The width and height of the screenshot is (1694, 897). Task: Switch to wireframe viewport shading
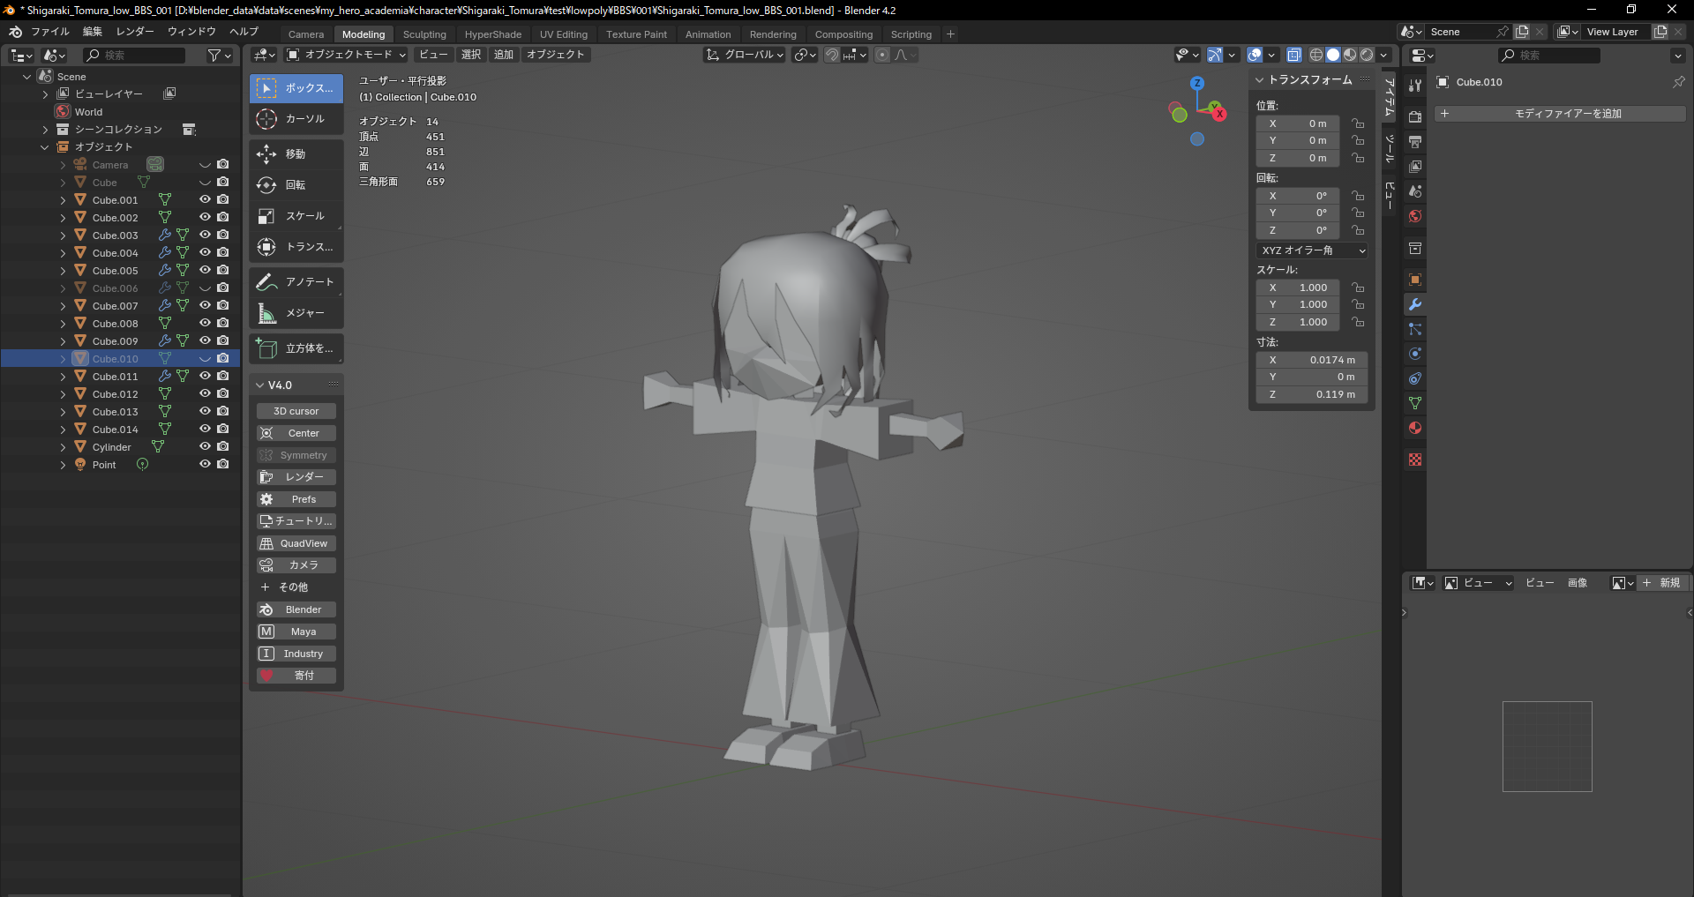tap(1316, 55)
